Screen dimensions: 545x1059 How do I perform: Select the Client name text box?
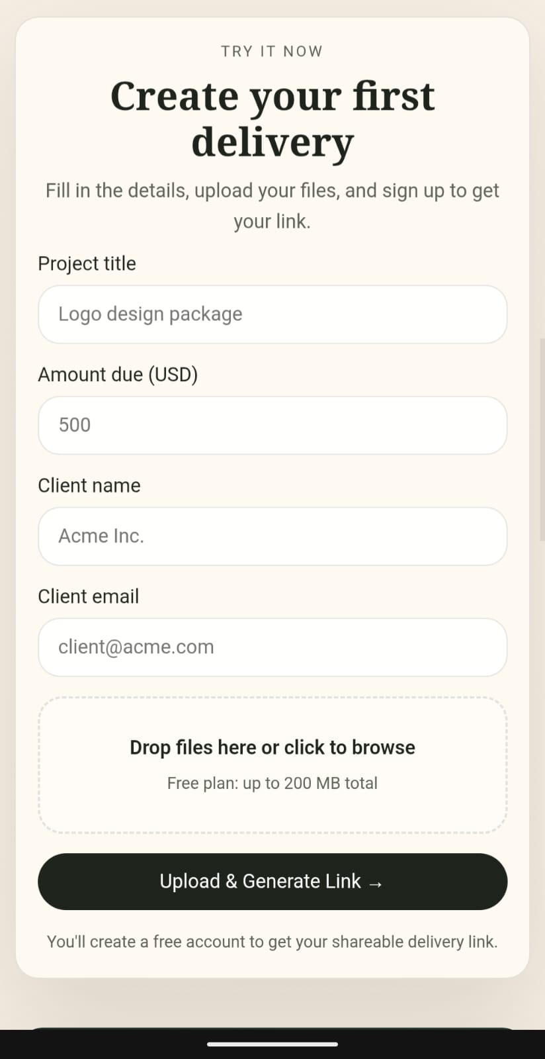pos(272,536)
